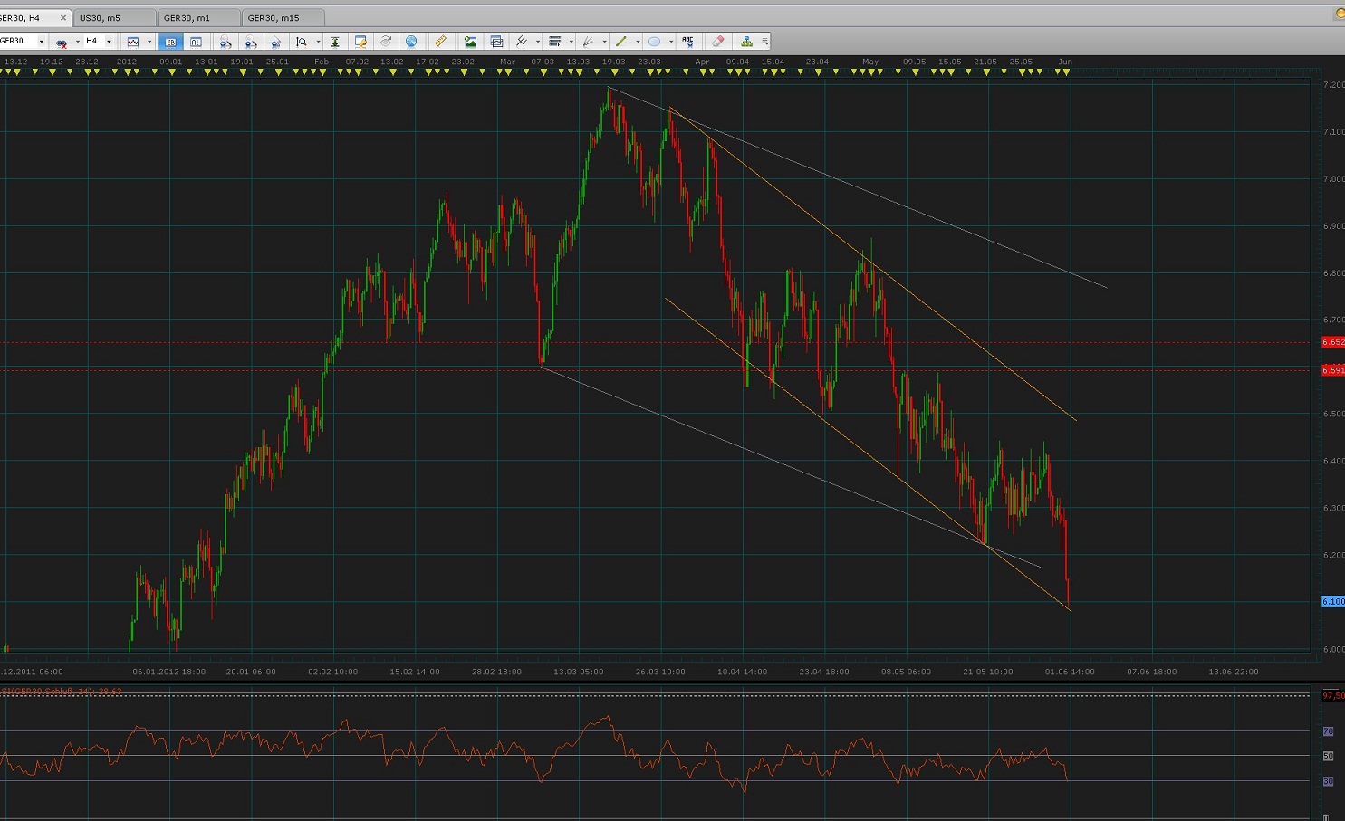Image resolution: width=1345 pixels, height=821 pixels.
Task: Expand the Fibonacci tool dropdown arrow
Action: tap(572, 42)
